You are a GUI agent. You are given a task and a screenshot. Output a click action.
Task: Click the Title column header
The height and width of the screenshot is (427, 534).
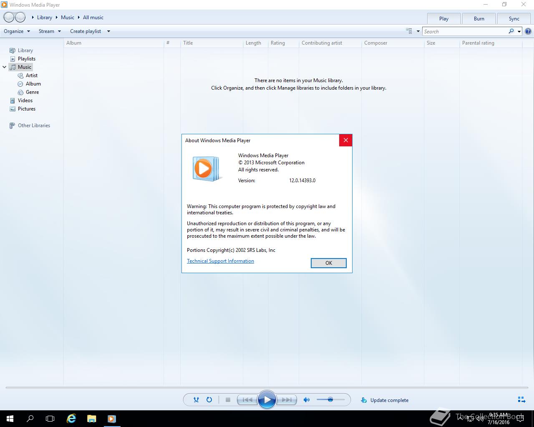(x=212, y=43)
